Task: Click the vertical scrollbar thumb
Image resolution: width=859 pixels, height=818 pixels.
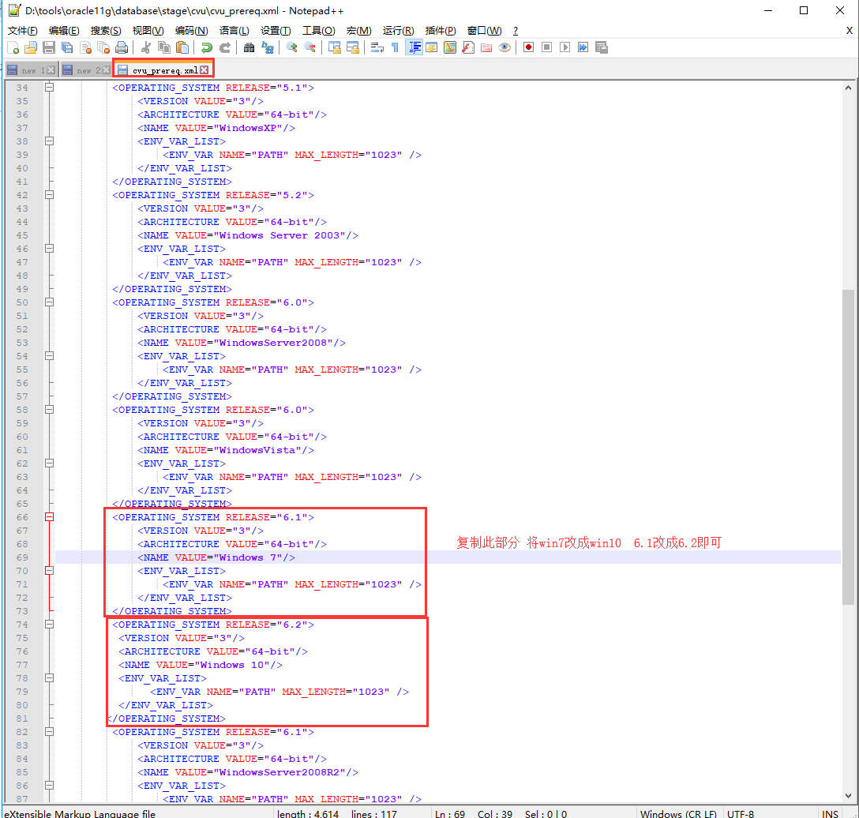Action: (x=849, y=447)
